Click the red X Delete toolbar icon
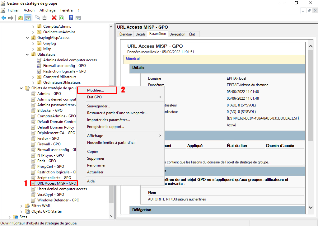Viewport: 318px width, 226px height. tap(54, 18)
